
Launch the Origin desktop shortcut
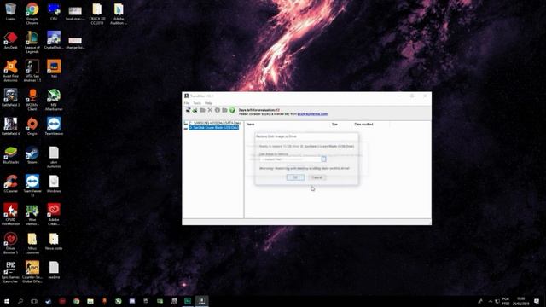click(32, 126)
